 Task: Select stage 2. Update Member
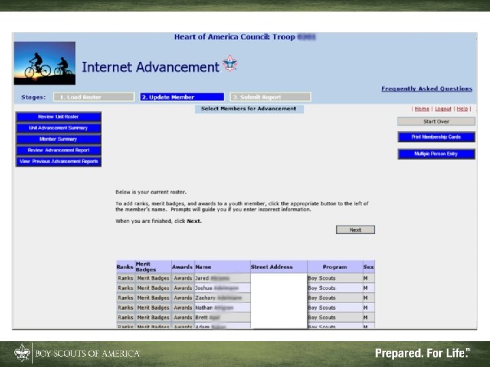click(x=182, y=97)
